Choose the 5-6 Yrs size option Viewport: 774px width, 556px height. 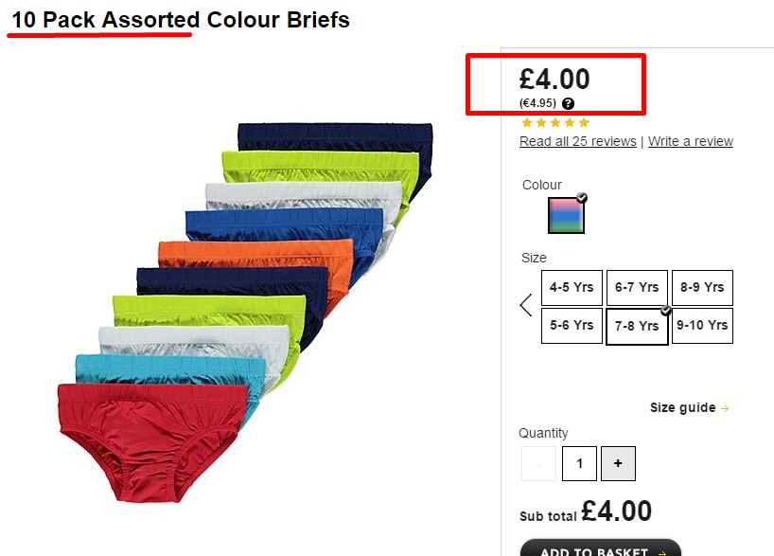[572, 326]
